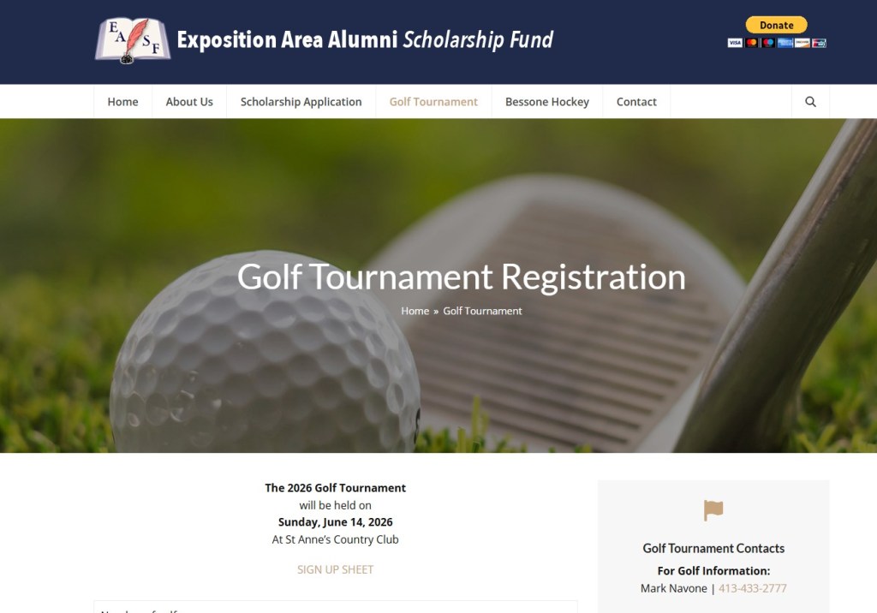Click the Golf Tournament breadcrumb text
This screenshot has height=613, width=877.
(482, 311)
